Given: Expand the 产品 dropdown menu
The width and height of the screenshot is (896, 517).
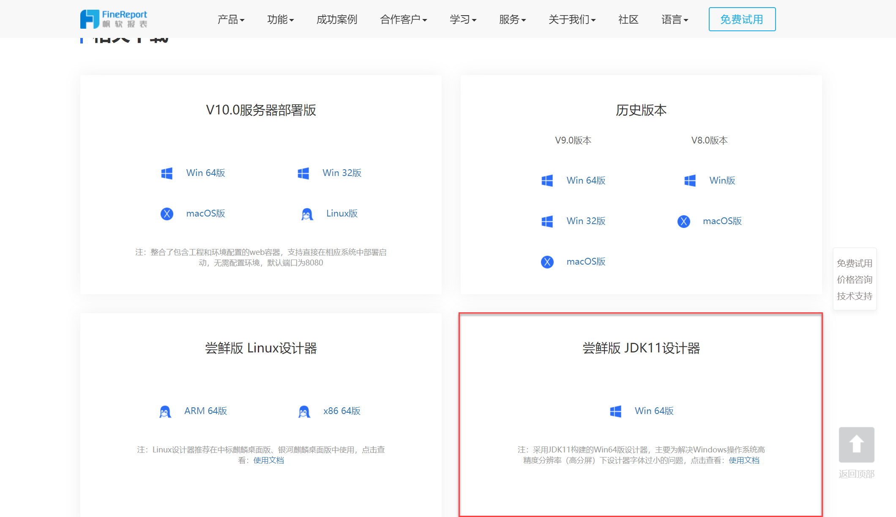Looking at the screenshot, I should (x=231, y=19).
